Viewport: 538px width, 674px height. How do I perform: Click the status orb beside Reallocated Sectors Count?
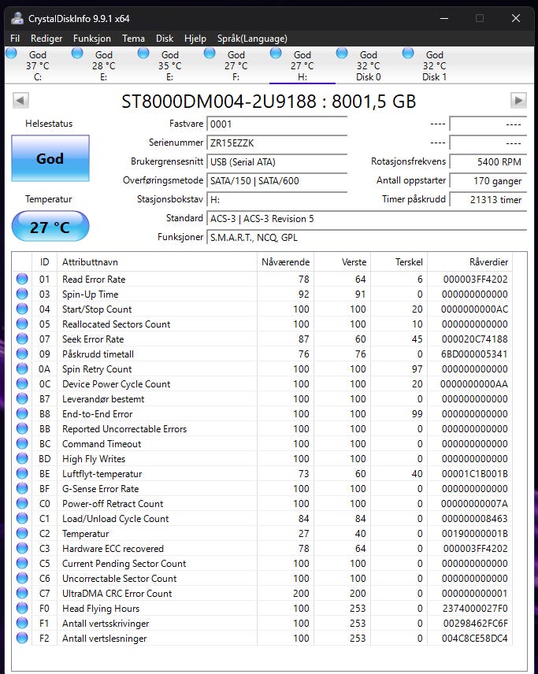tap(22, 324)
